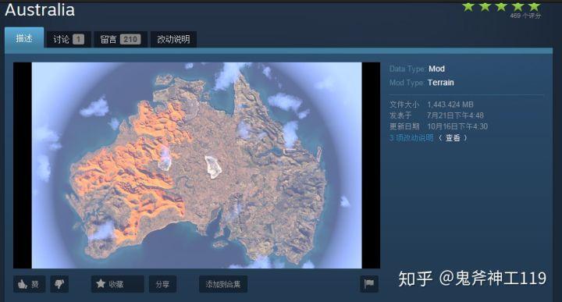
Task: Click the star favorite 收藏 button
Action: click(x=118, y=284)
